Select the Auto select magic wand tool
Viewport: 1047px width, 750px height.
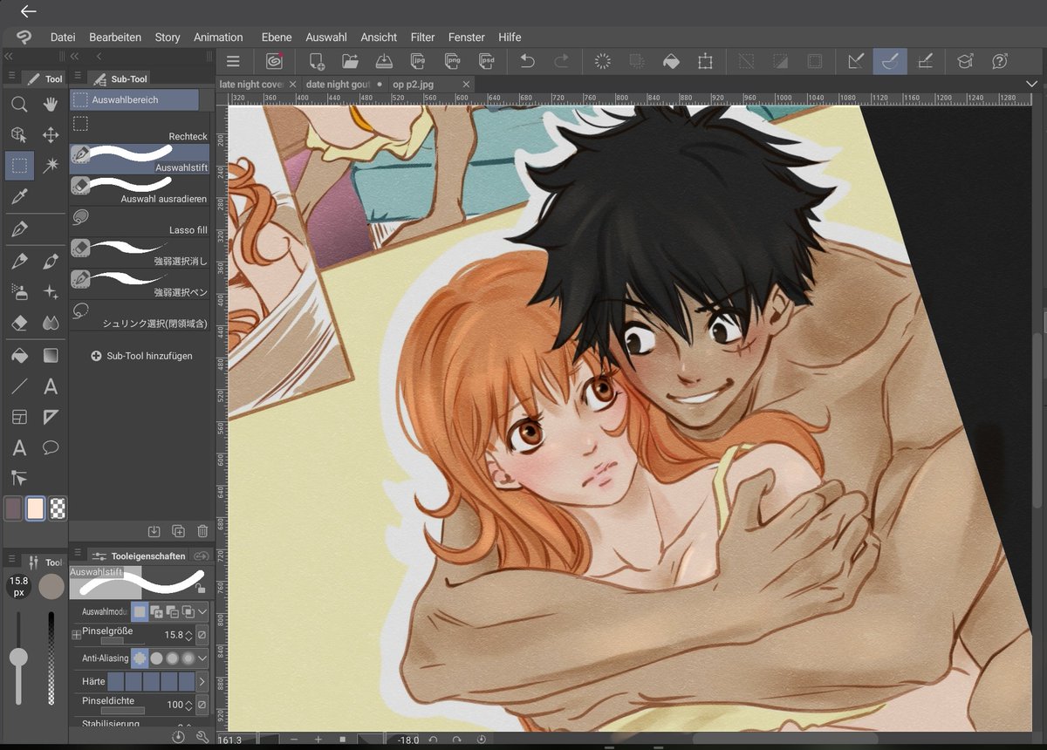(51, 165)
